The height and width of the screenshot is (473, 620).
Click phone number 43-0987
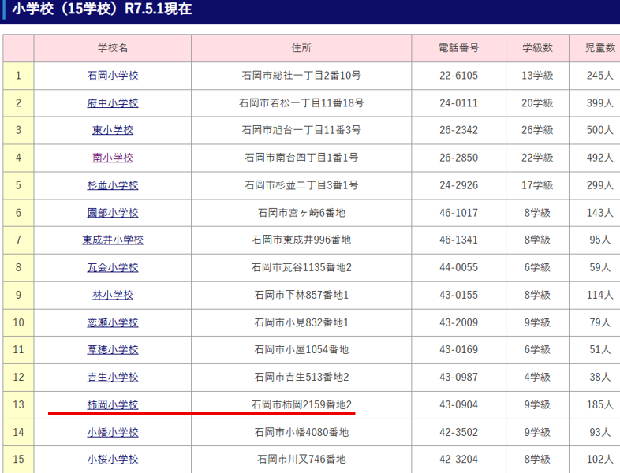458,378
